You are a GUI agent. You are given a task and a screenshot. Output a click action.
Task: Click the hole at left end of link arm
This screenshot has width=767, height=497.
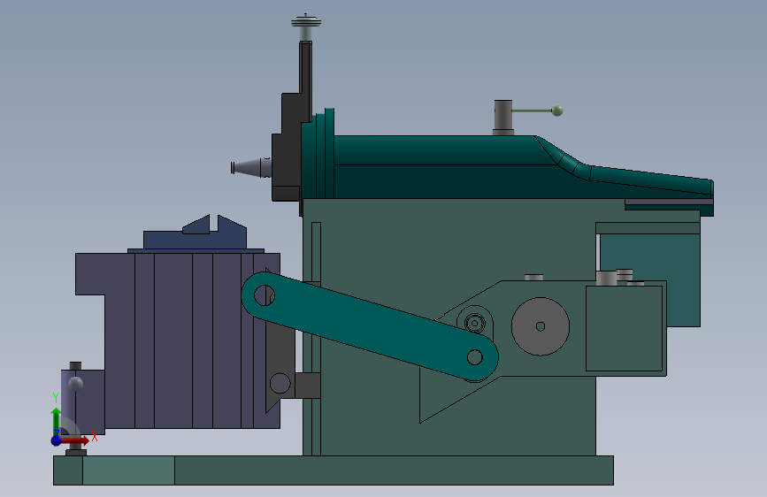pos(265,296)
